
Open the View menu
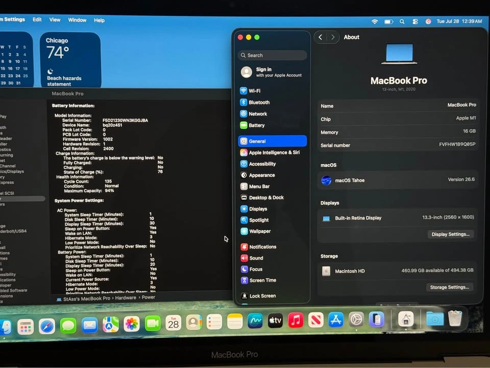[55, 20]
